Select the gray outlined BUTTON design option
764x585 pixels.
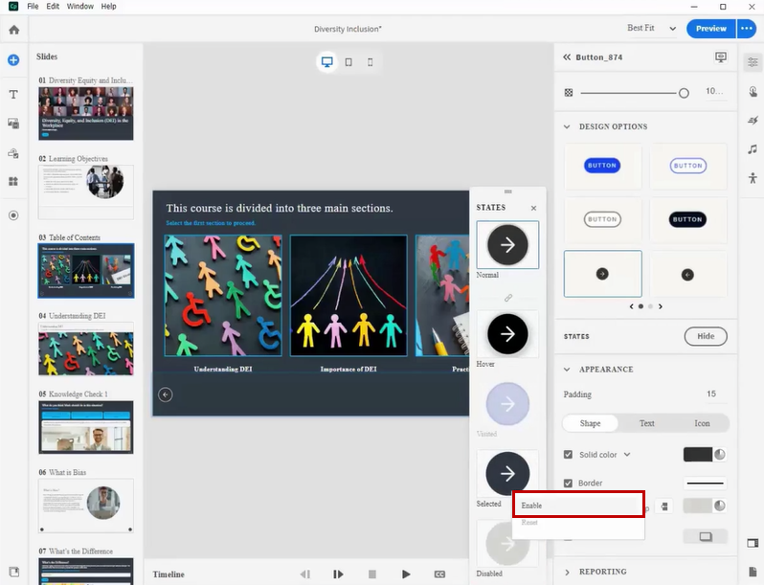[x=602, y=219]
